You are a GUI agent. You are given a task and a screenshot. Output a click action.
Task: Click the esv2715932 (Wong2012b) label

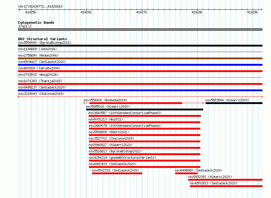(38, 75)
